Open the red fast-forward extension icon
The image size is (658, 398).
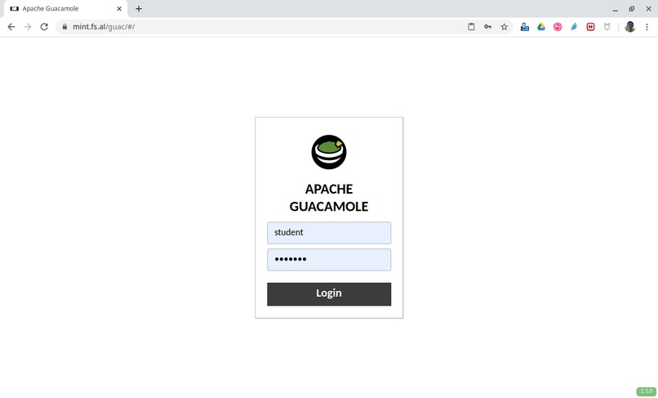[x=590, y=27]
